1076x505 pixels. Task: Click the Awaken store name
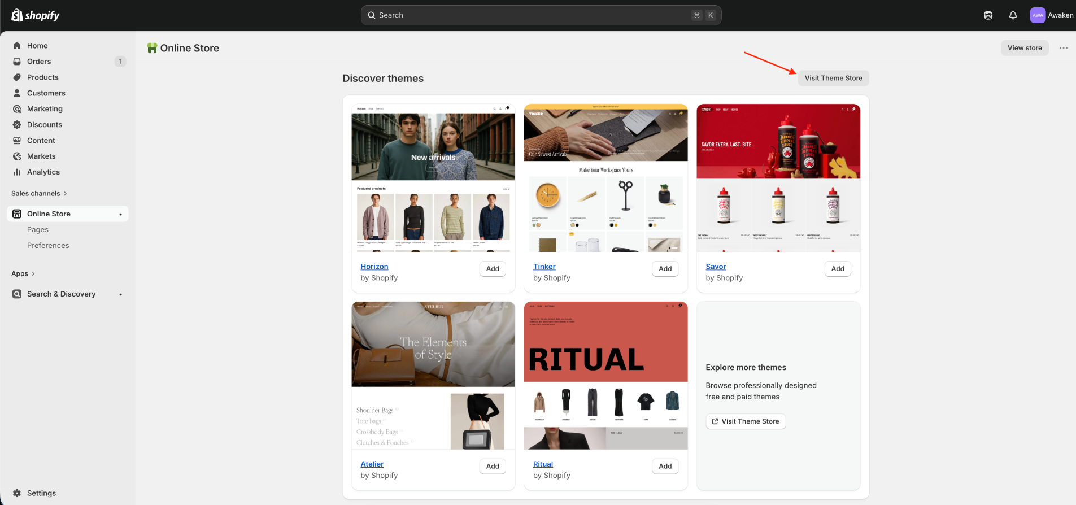tap(1061, 15)
